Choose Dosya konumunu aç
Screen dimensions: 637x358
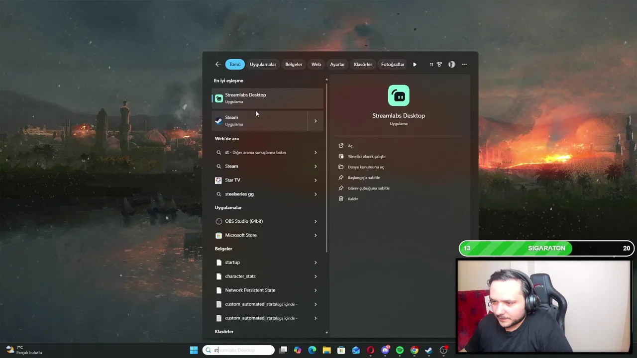click(x=366, y=167)
